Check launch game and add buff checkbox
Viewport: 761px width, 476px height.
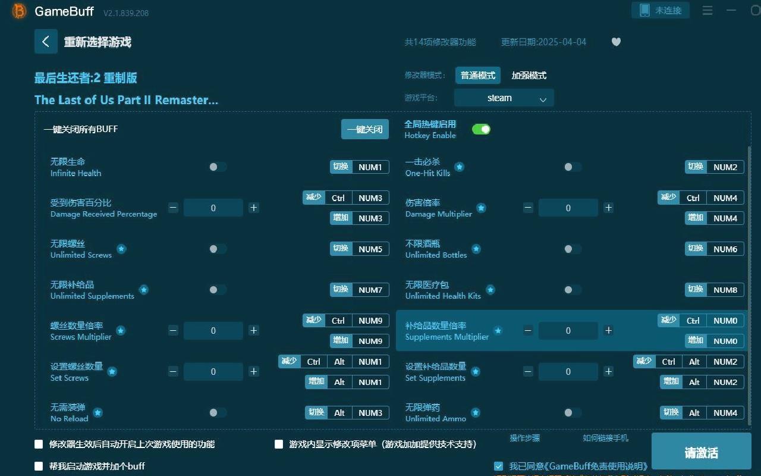click(x=39, y=466)
